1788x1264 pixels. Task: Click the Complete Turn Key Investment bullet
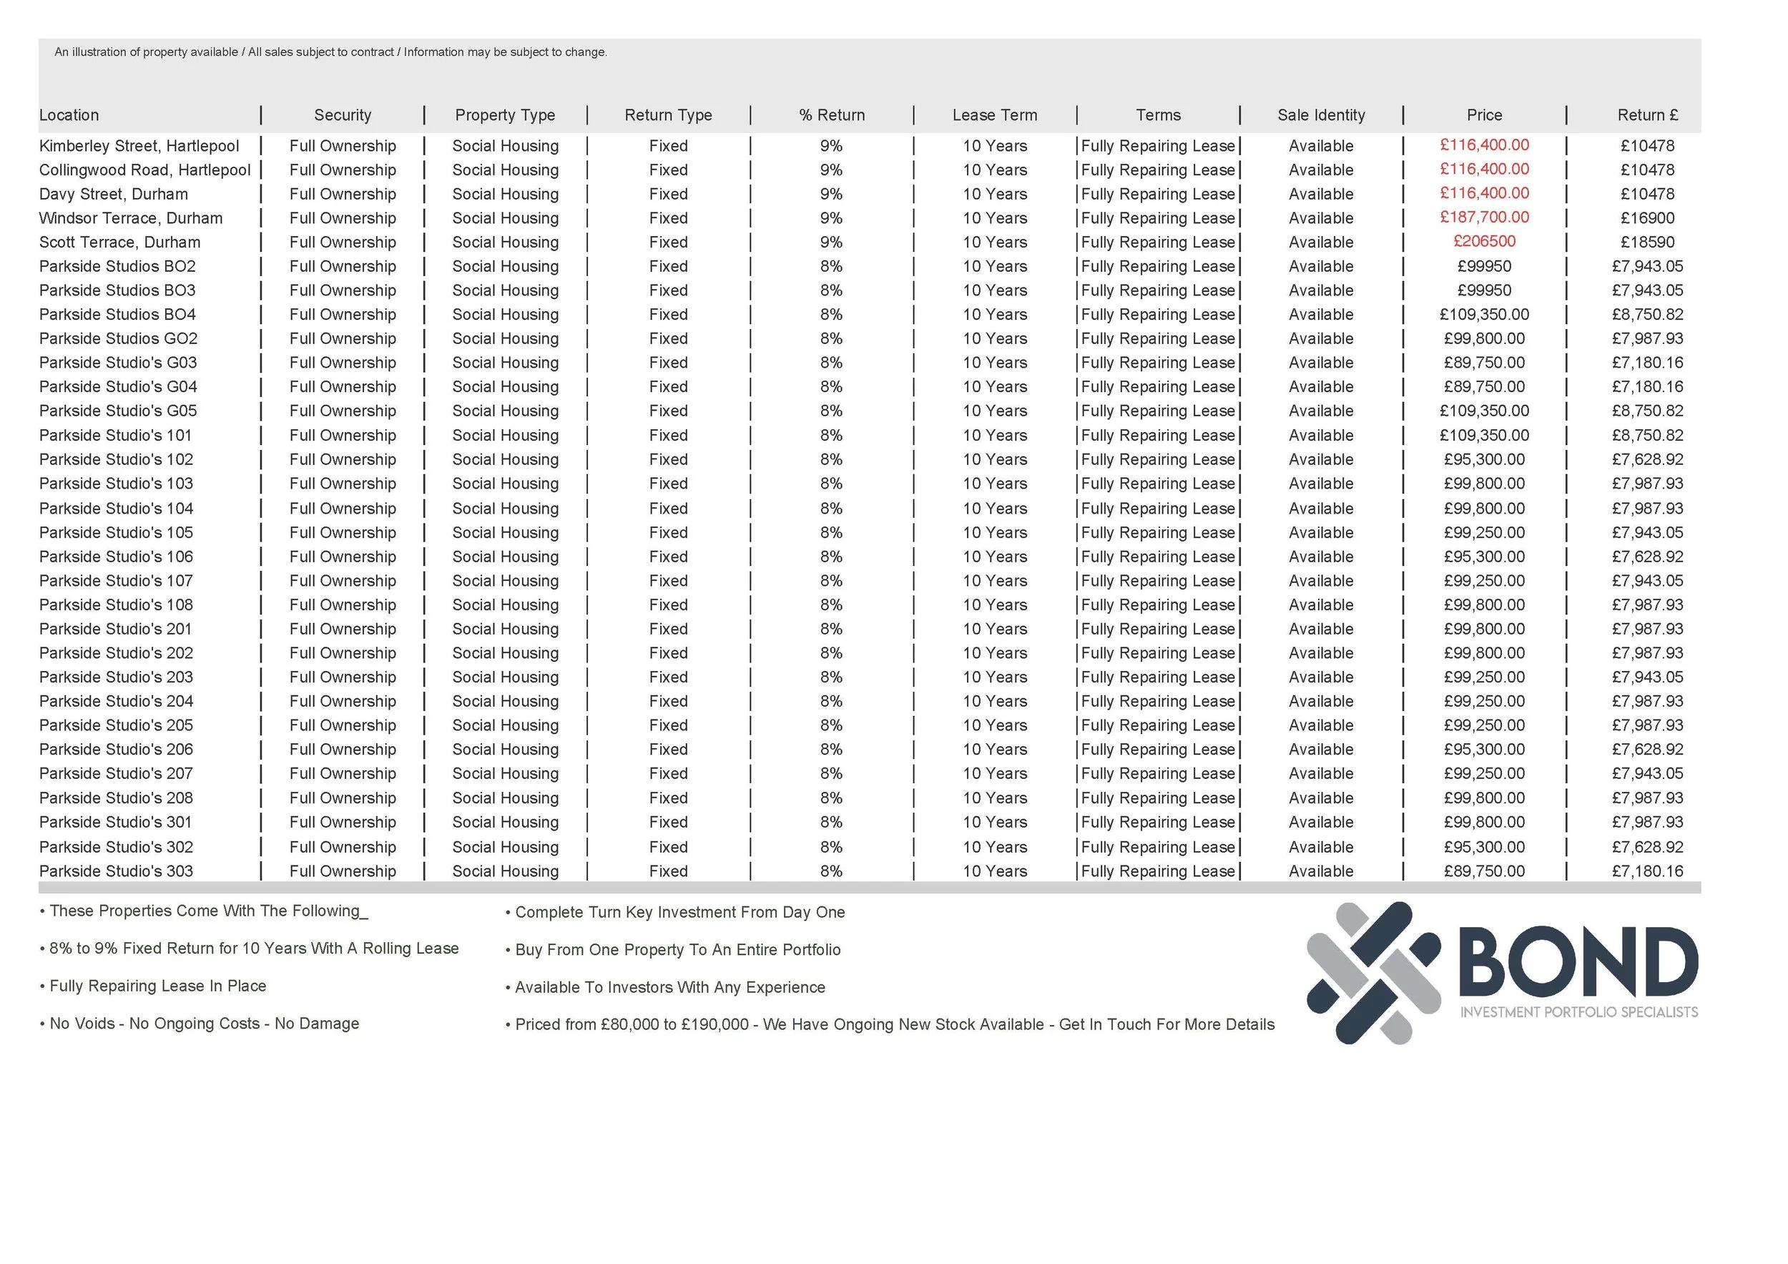point(679,912)
